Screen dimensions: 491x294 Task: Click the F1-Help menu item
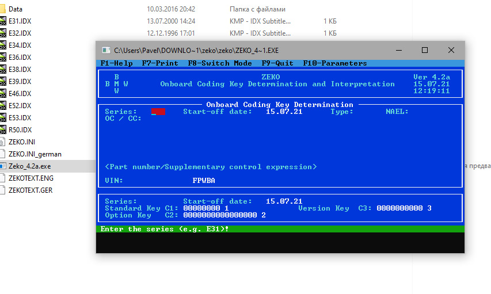pyautogui.click(x=116, y=63)
